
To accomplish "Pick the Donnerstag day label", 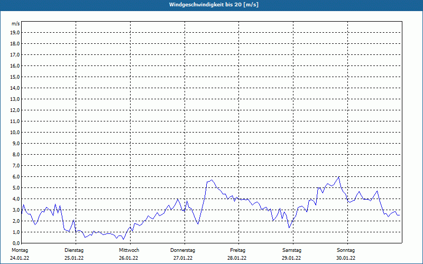I will [x=183, y=250].
